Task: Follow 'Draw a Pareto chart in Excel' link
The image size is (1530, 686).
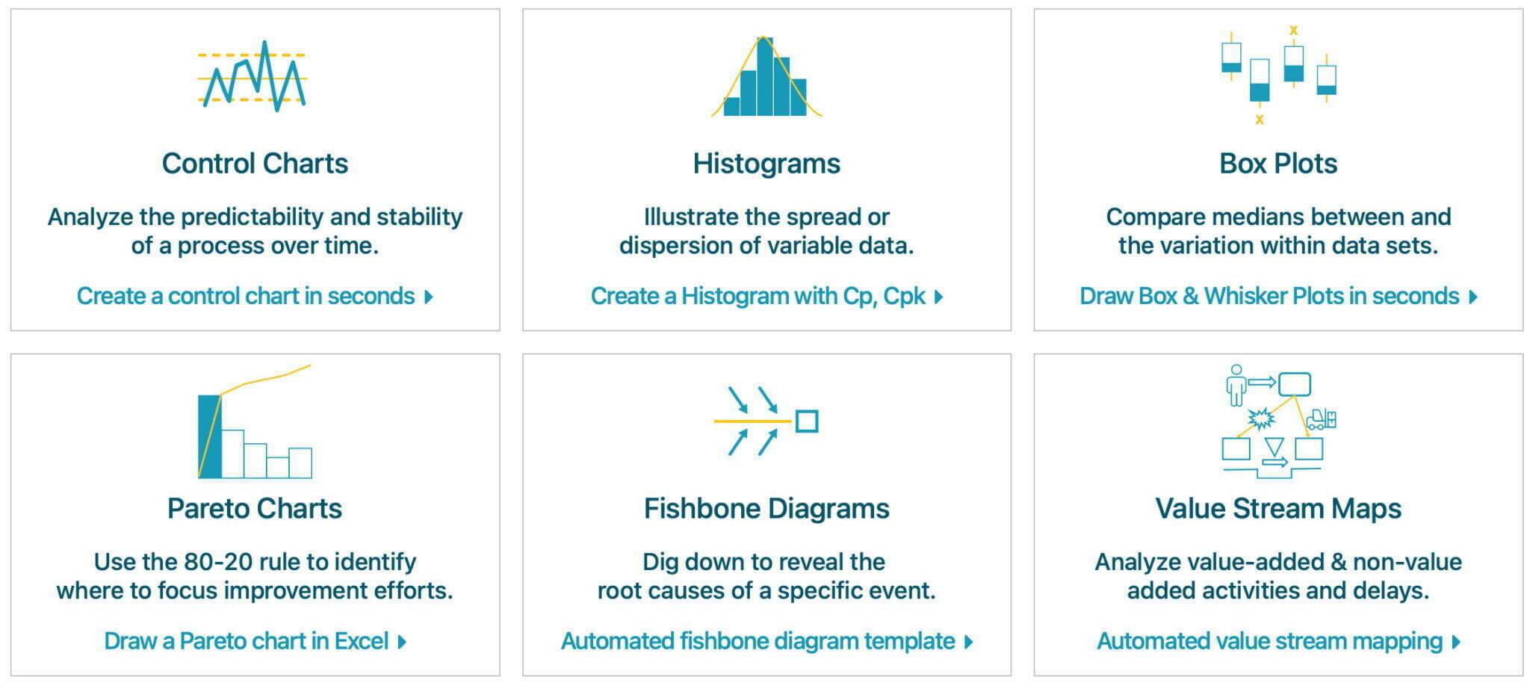Action: click(247, 641)
